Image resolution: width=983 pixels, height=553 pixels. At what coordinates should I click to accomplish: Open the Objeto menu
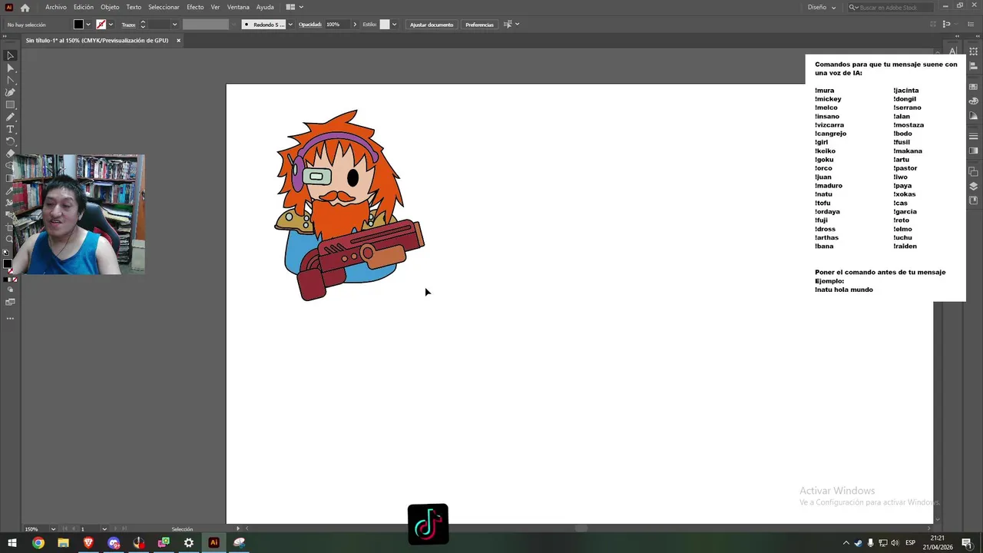[110, 7]
